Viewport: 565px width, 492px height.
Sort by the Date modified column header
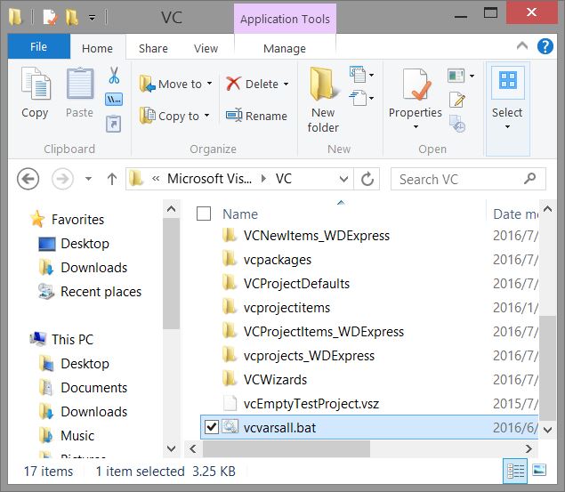point(515,214)
